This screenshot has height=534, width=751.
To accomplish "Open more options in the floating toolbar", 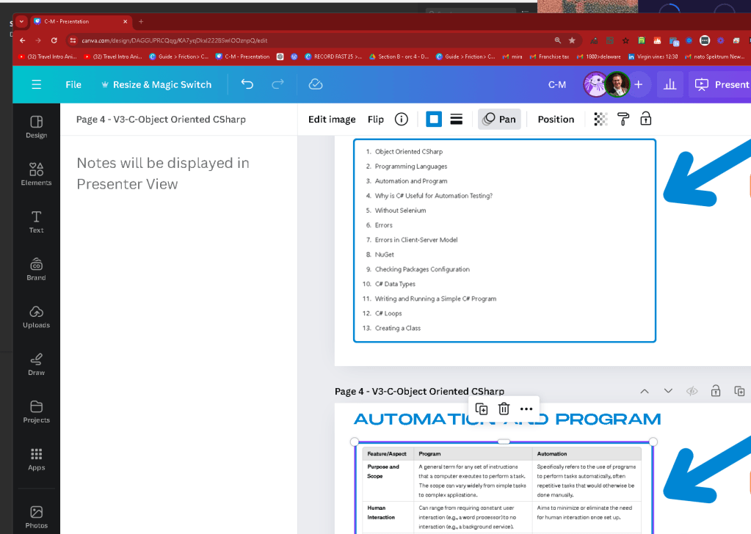I will click(526, 409).
